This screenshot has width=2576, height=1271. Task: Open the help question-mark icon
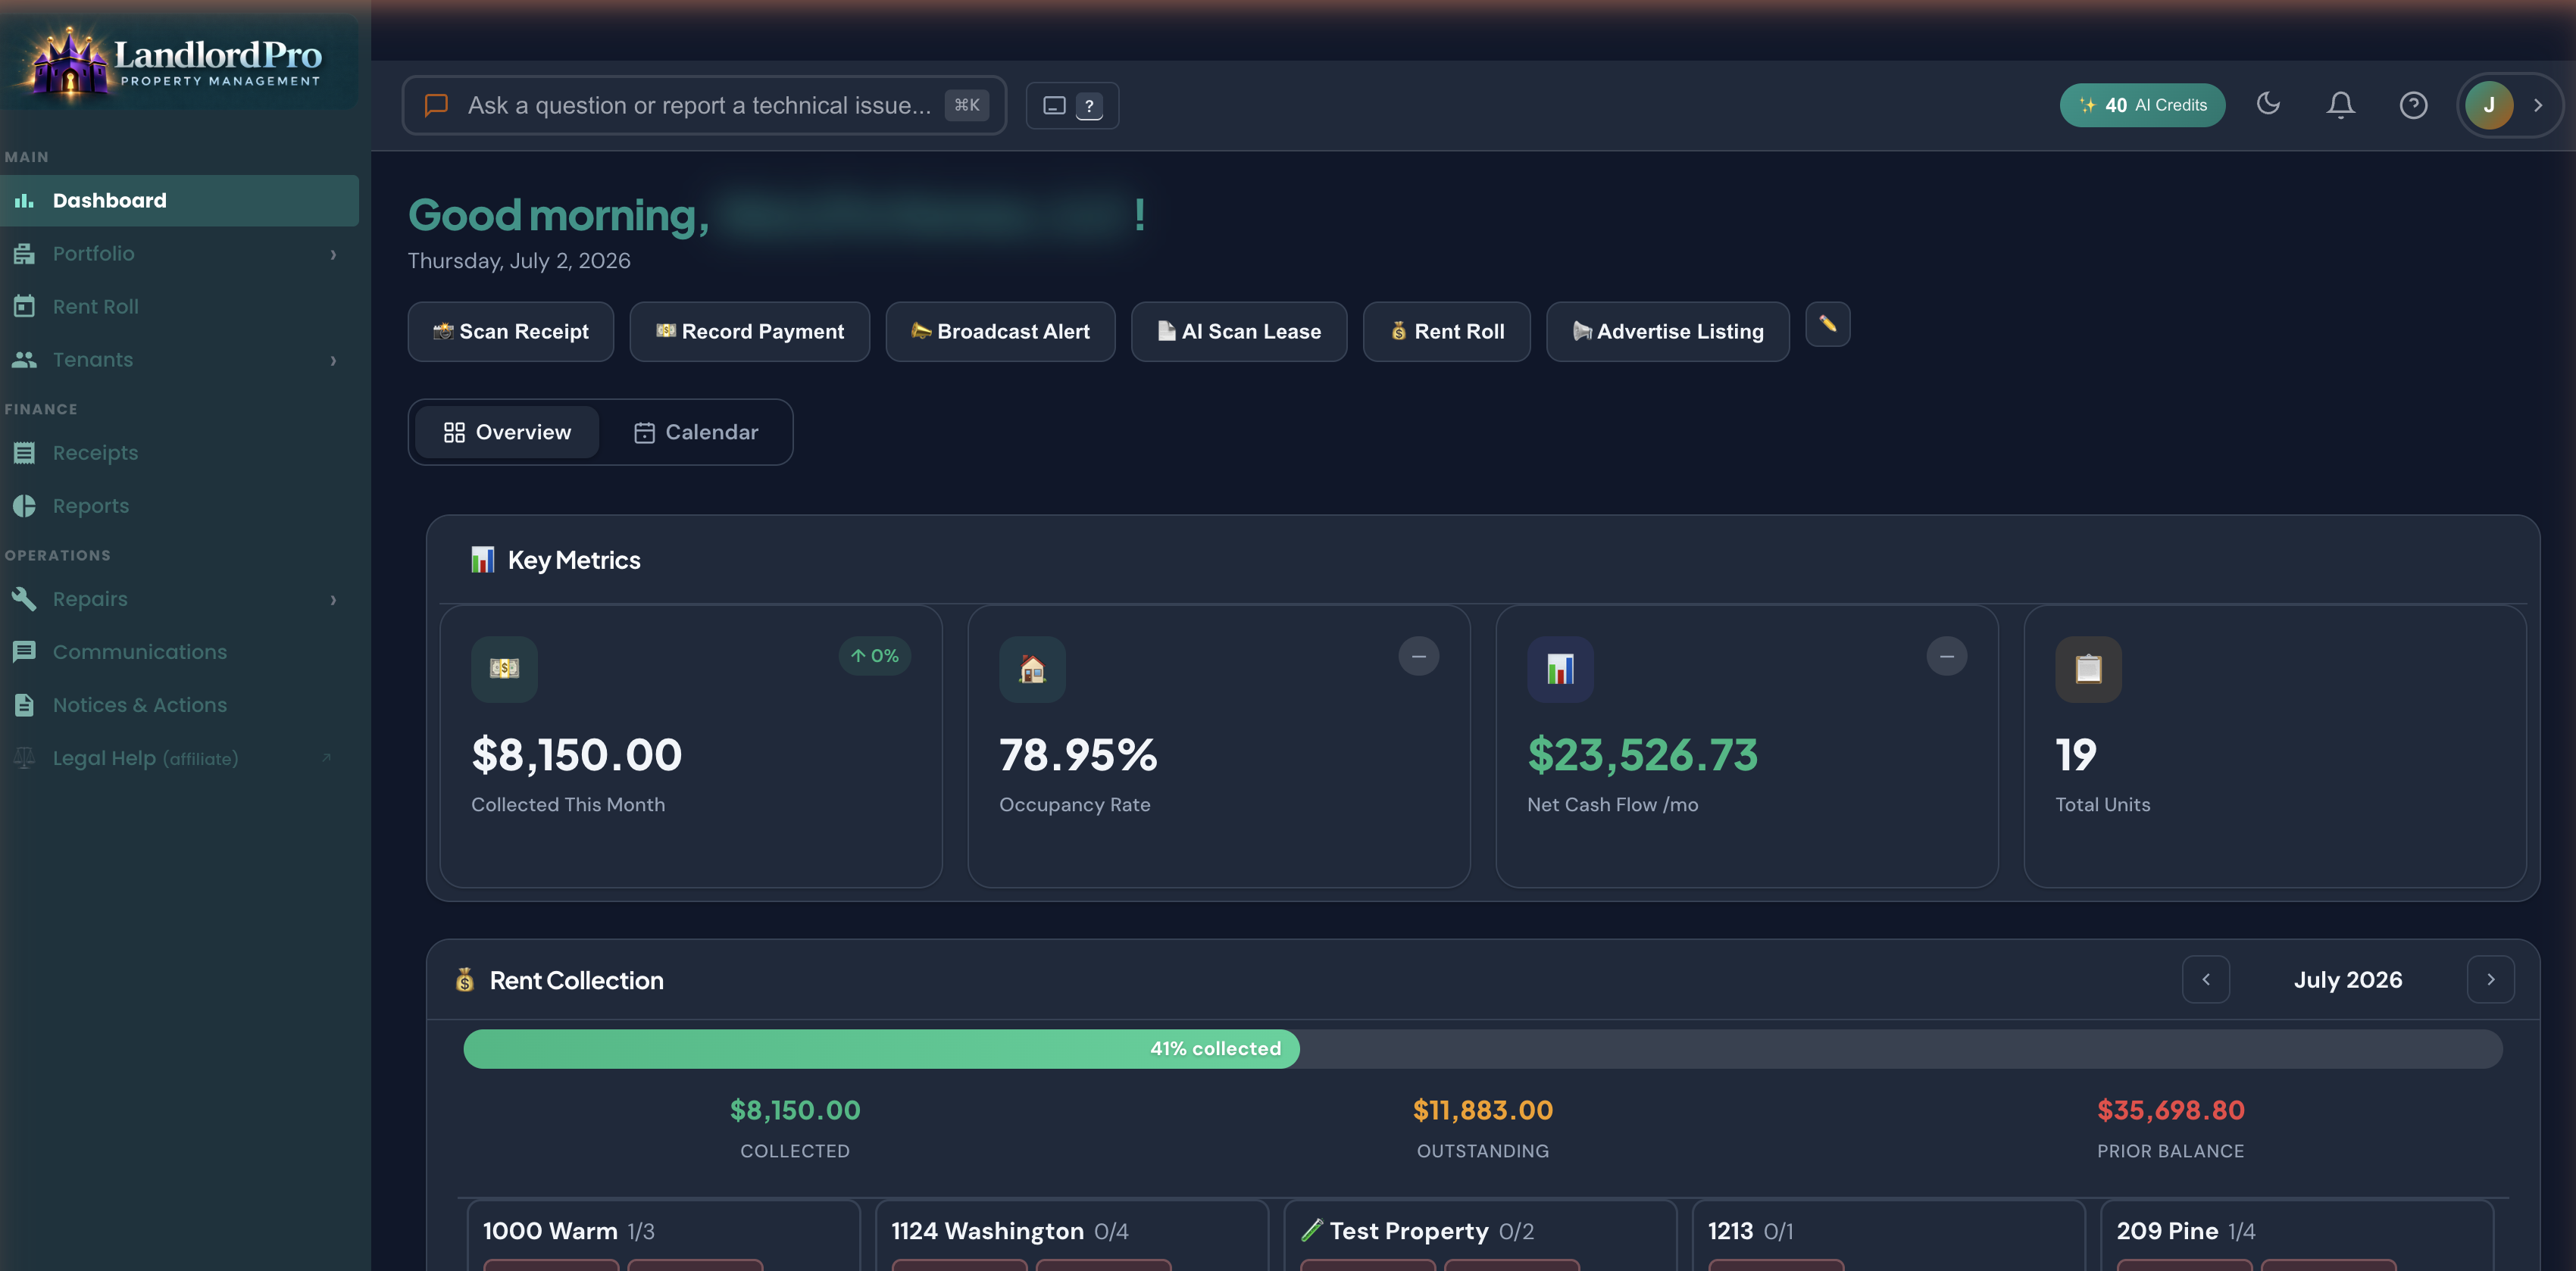(2413, 104)
